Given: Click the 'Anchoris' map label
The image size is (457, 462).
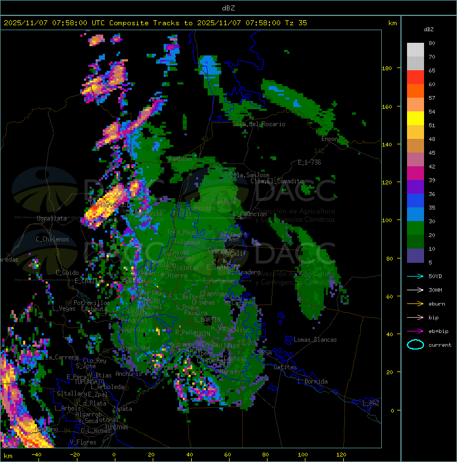Looking at the screenshot, I should tap(129, 374).
